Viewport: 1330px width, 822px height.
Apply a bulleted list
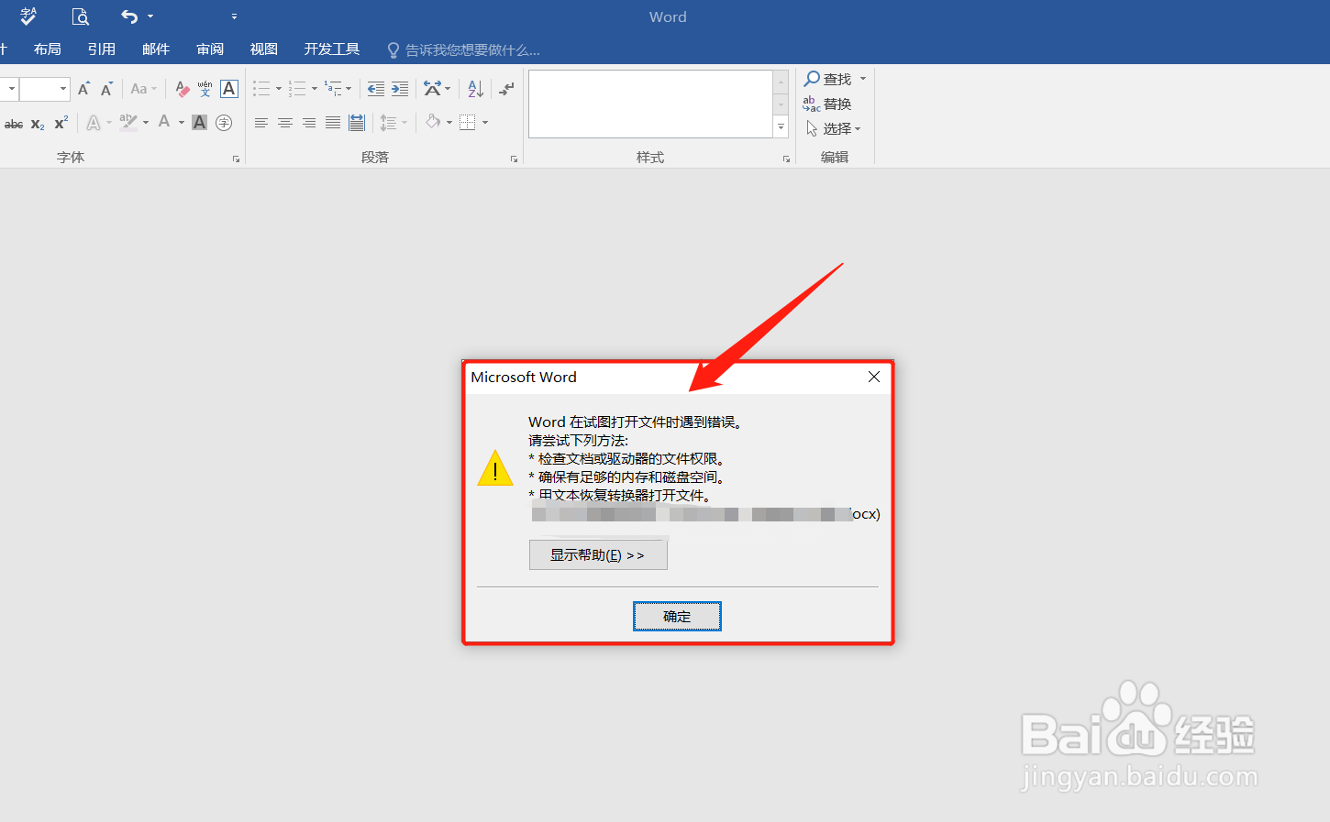262,89
